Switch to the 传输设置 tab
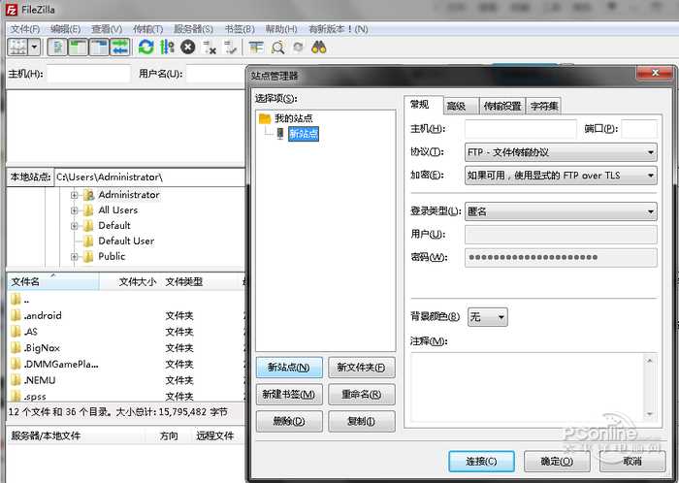The height and width of the screenshot is (483, 679). pos(502,106)
